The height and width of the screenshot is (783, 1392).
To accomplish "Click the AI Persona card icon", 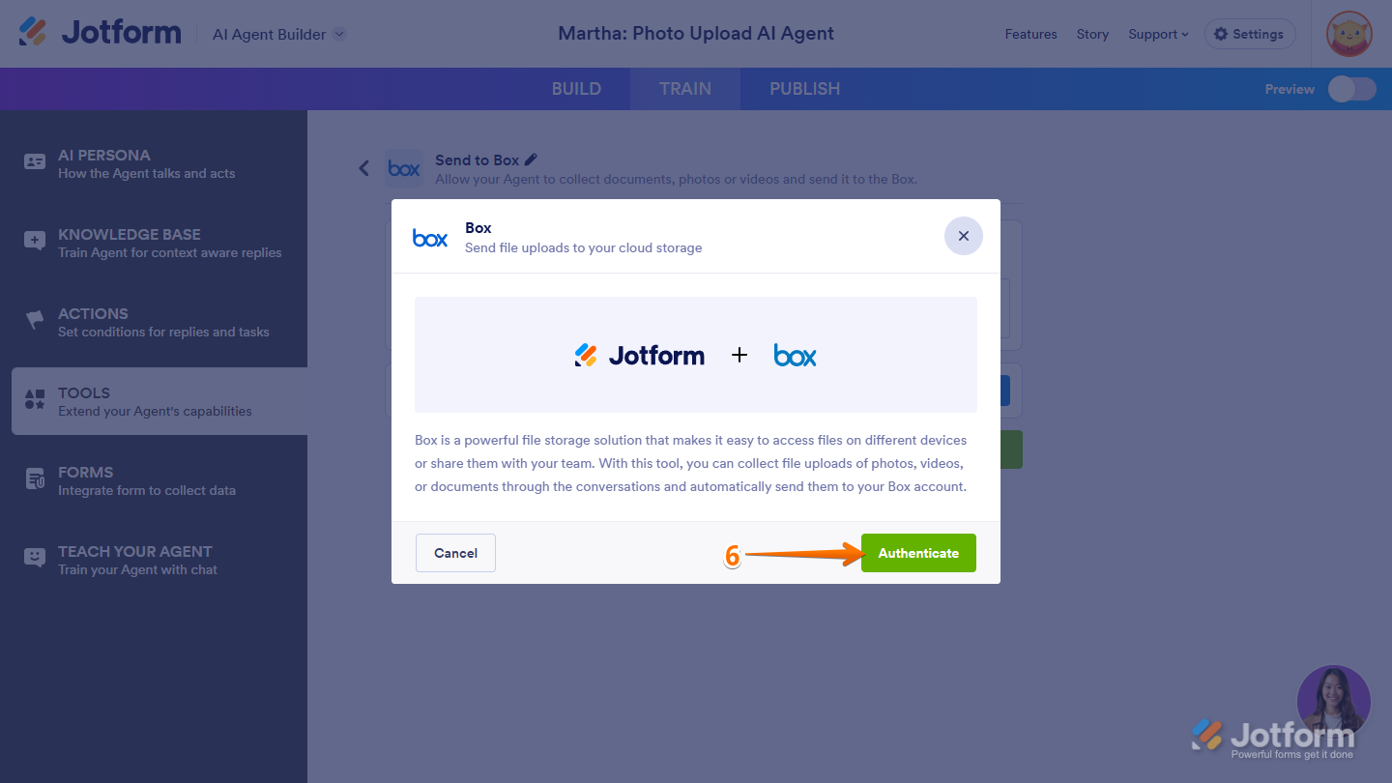I will coord(35,162).
